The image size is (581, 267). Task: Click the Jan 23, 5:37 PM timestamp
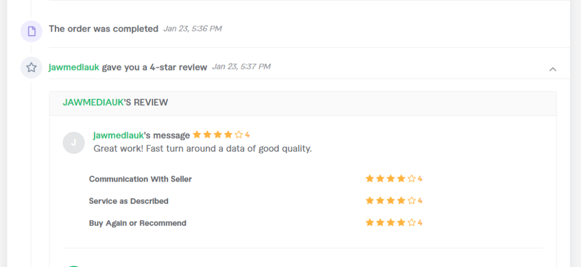click(241, 67)
